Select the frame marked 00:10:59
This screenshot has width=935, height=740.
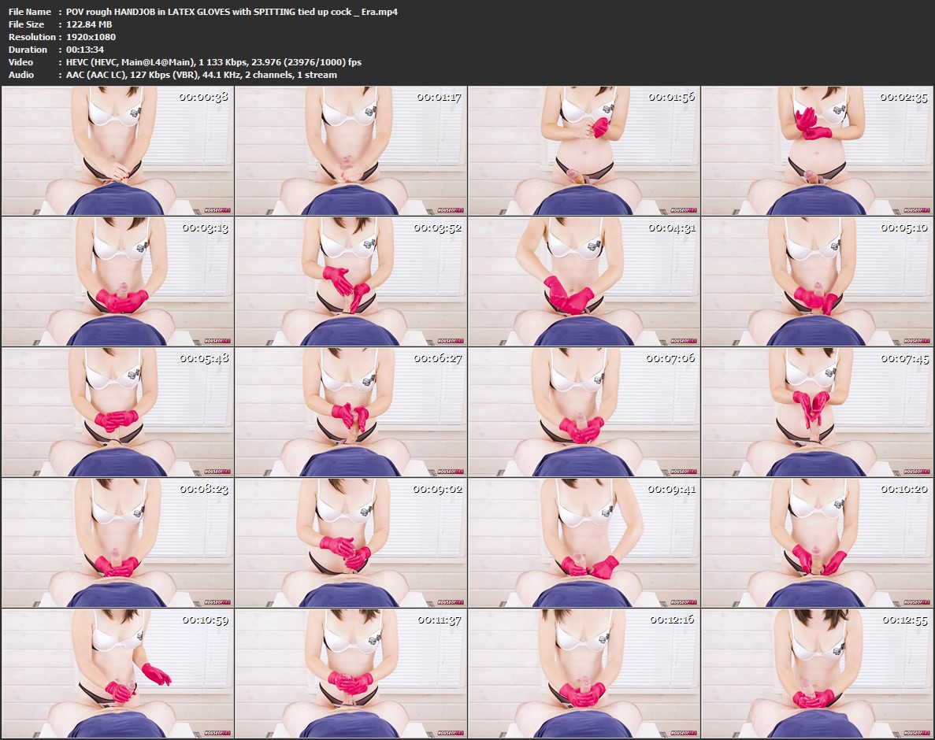click(117, 673)
